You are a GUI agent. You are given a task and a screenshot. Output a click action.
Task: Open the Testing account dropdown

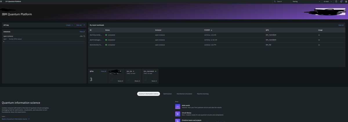[306, 1]
